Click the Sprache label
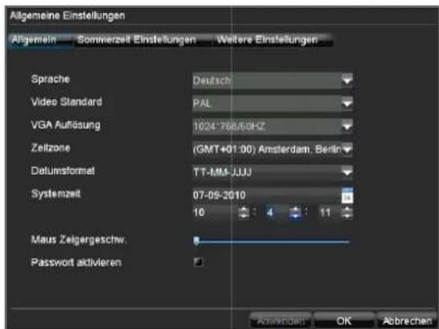Image resolution: width=439 pixels, height=329 pixels. (51, 79)
